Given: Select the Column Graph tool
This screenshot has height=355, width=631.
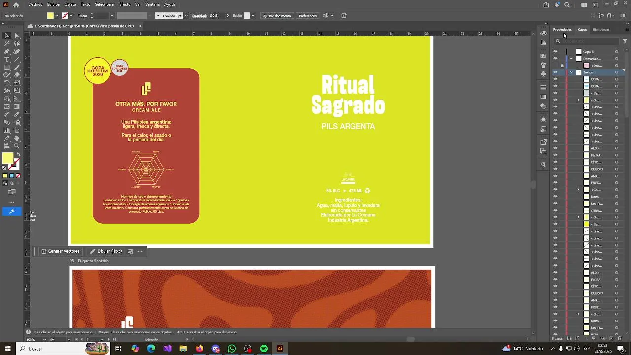Looking at the screenshot, I should coord(7,130).
